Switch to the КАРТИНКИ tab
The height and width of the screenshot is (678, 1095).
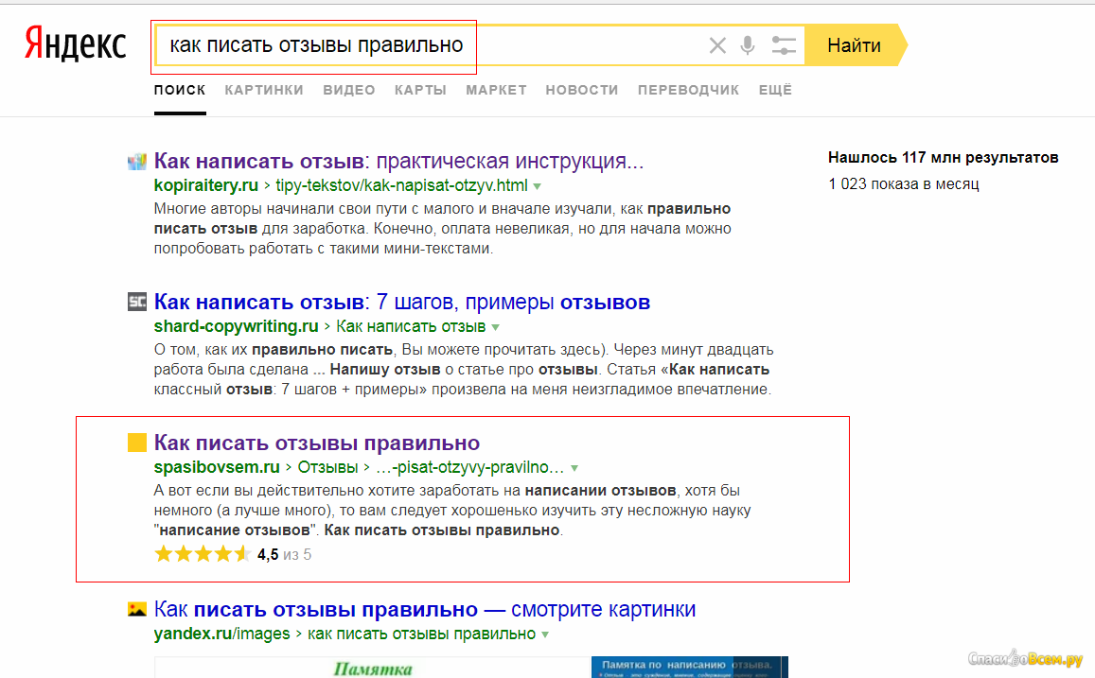pyautogui.click(x=264, y=90)
